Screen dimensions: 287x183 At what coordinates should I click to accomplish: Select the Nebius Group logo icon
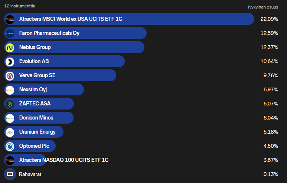tap(10, 47)
